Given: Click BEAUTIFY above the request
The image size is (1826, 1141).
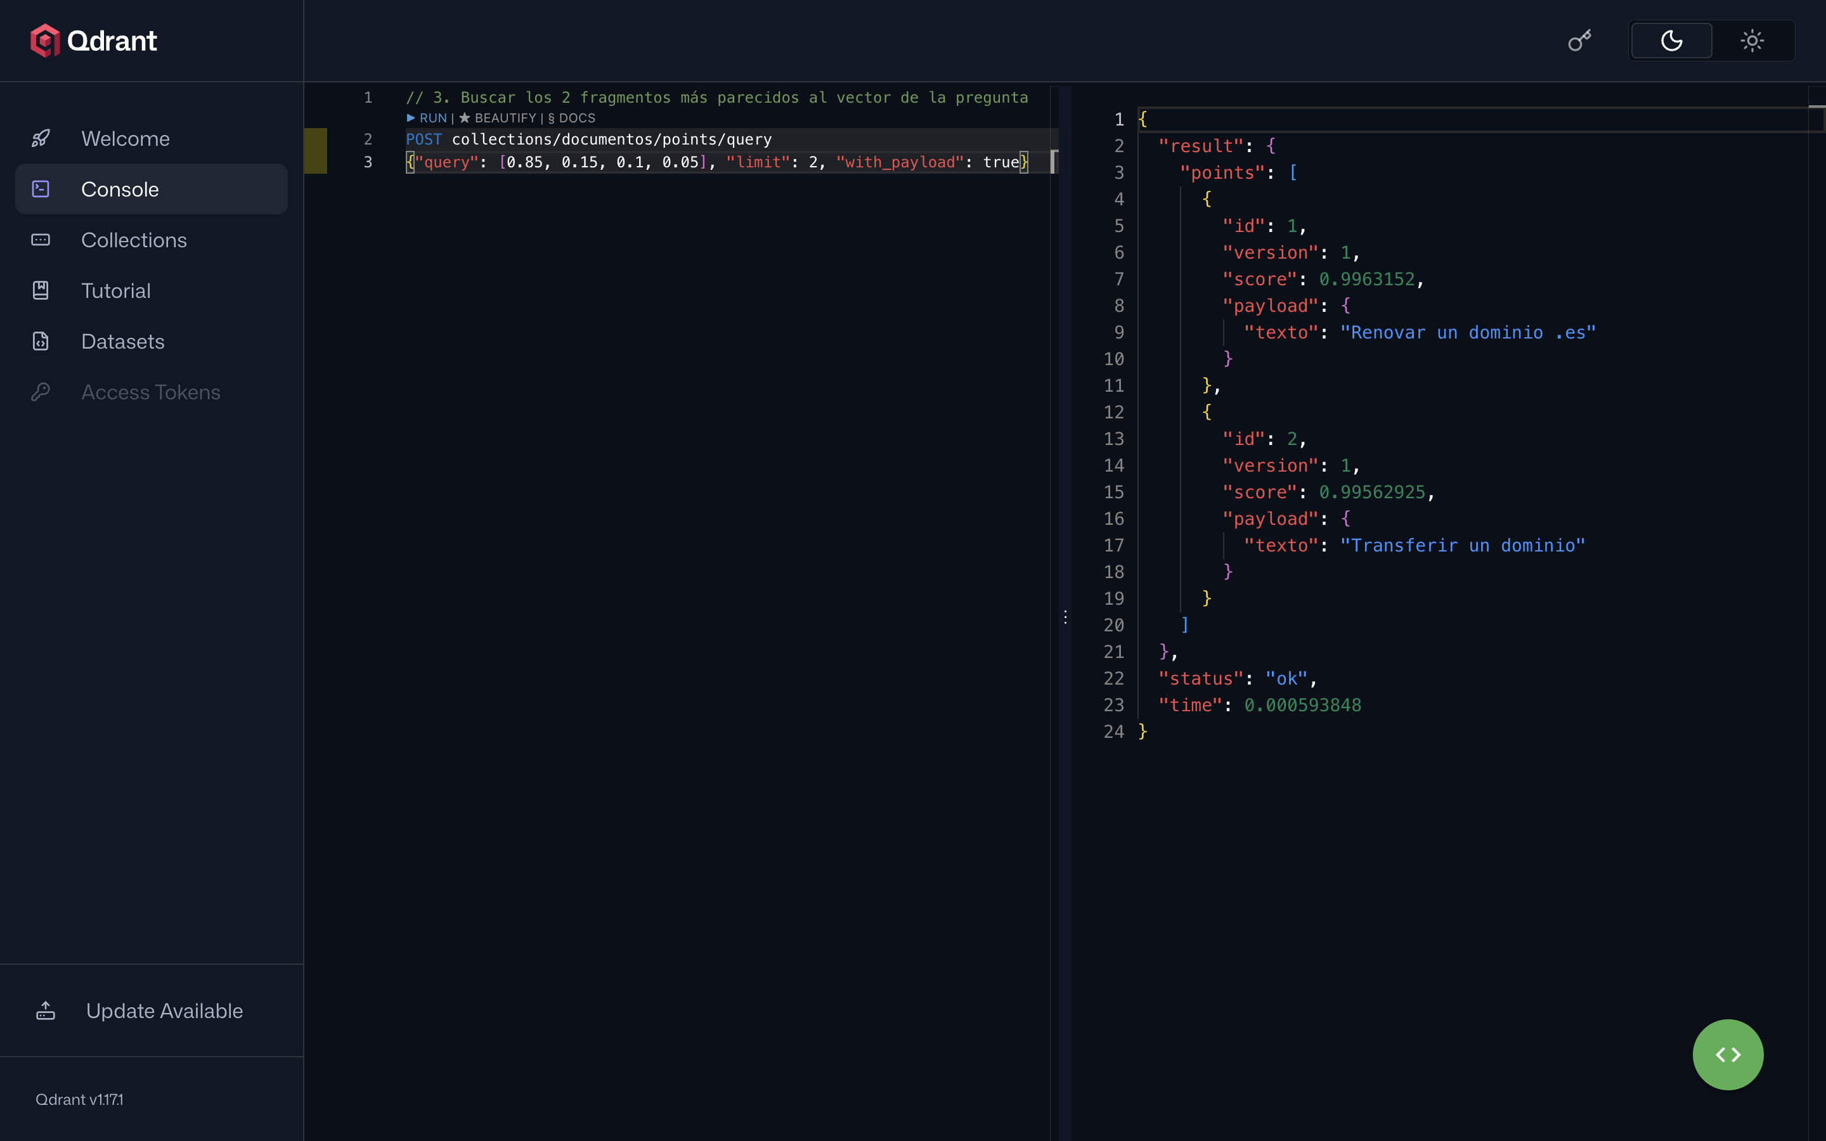Looking at the screenshot, I should pyautogui.click(x=498, y=118).
